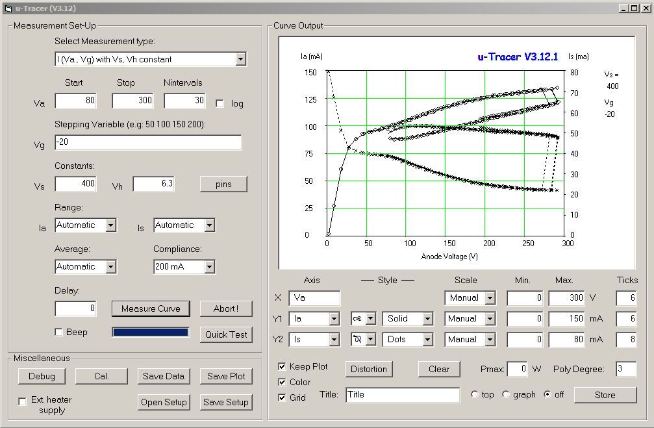Click Open Setup button
Screen dimensions: 654x428
[x=164, y=402]
